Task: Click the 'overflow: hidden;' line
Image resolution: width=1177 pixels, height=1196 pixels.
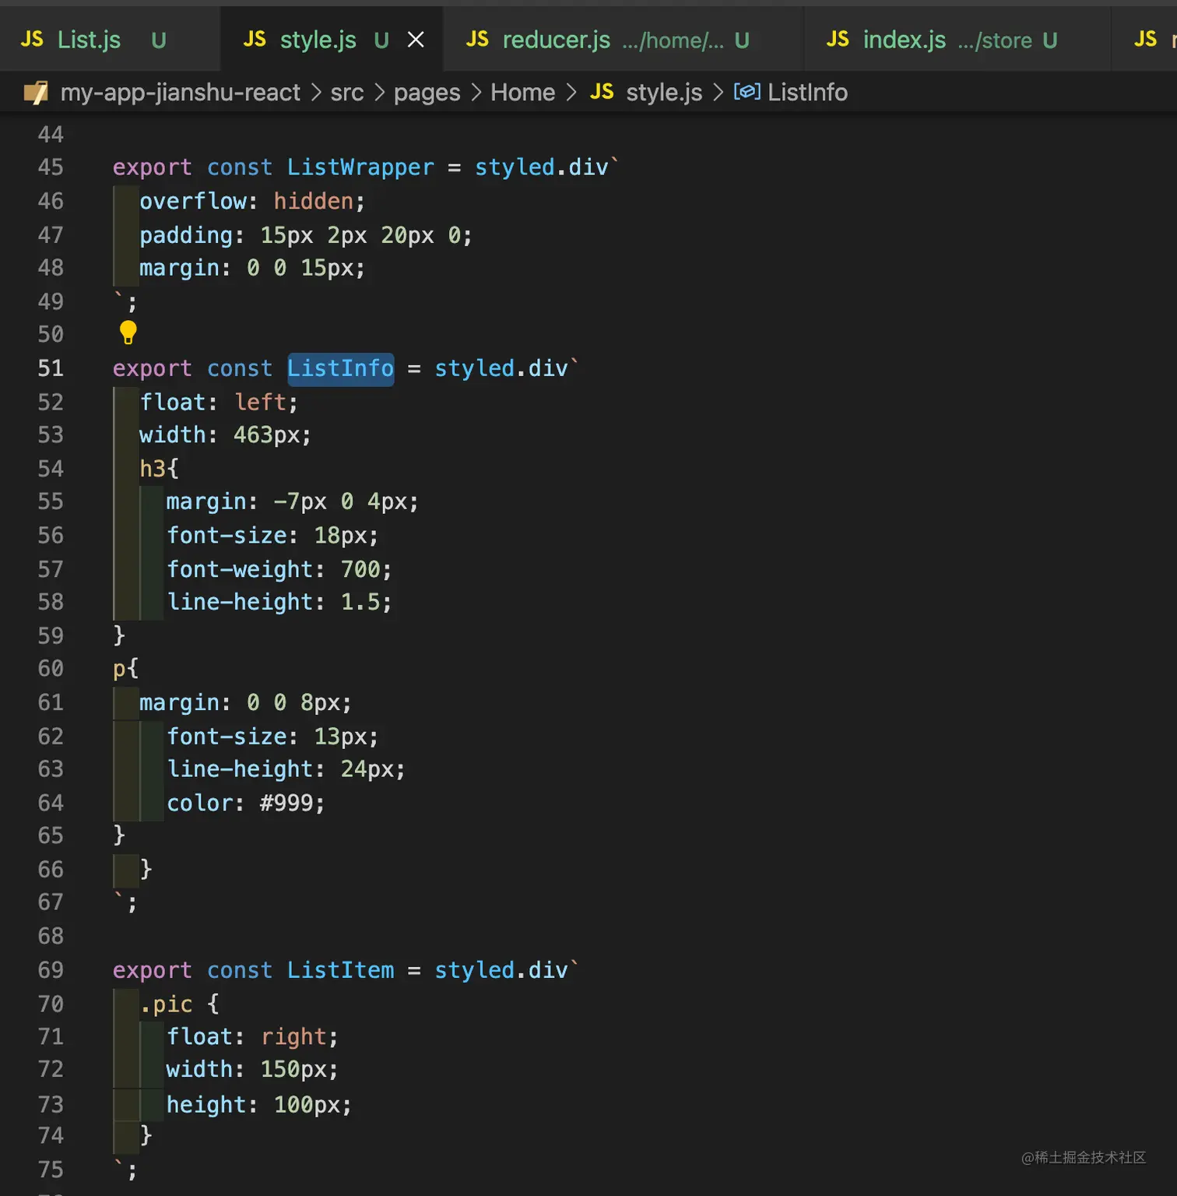Action: click(252, 201)
